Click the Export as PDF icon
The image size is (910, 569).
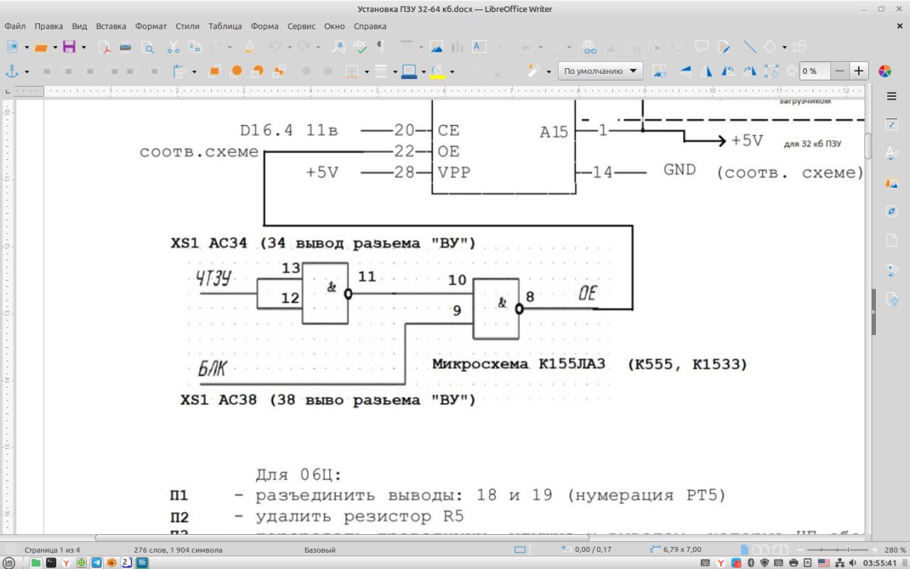pos(105,48)
